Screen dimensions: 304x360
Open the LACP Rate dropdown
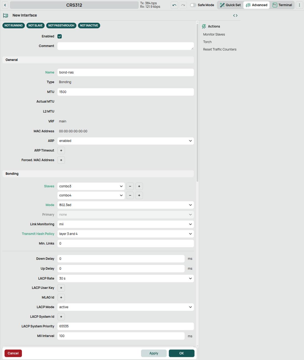pos(125,278)
